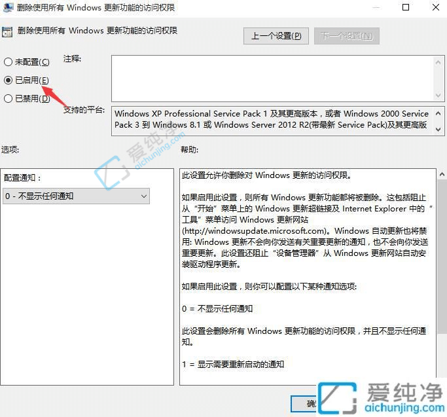
Task: Click the 上一个设置(P) button
Action: click(276, 36)
